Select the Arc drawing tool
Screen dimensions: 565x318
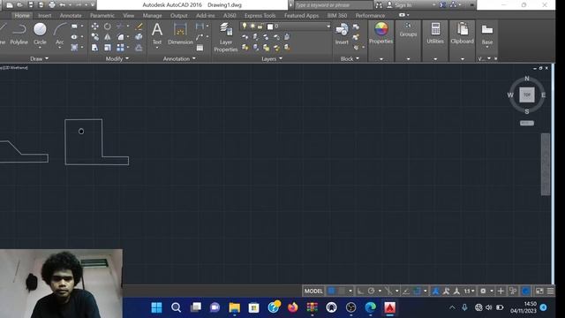[x=59, y=34]
